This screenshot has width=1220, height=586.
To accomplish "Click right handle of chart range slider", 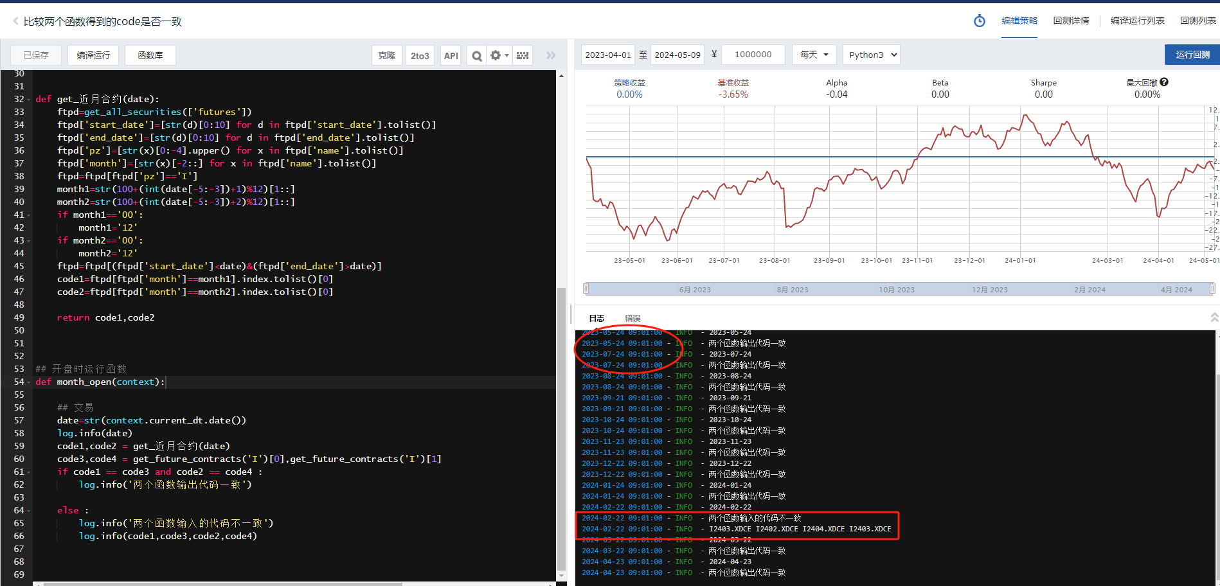I will (x=1214, y=289).
